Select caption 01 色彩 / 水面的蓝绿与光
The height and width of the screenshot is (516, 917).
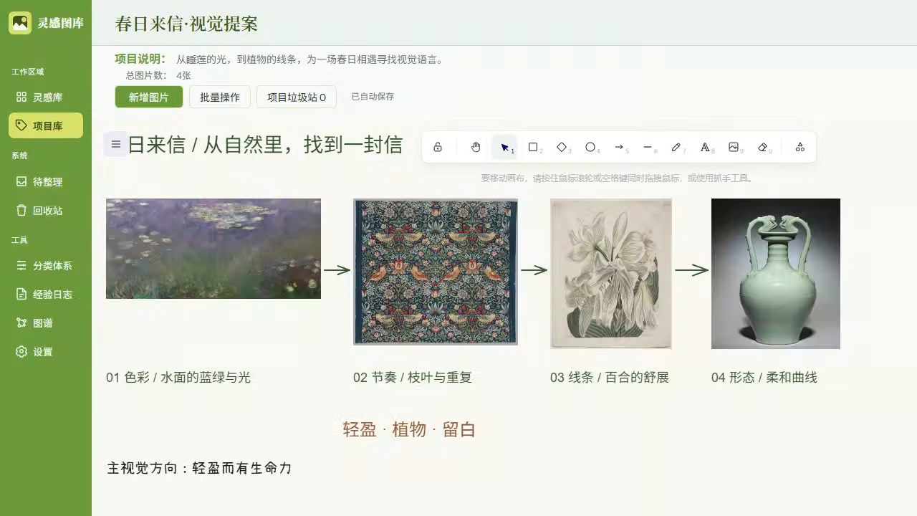coord(178,377)
